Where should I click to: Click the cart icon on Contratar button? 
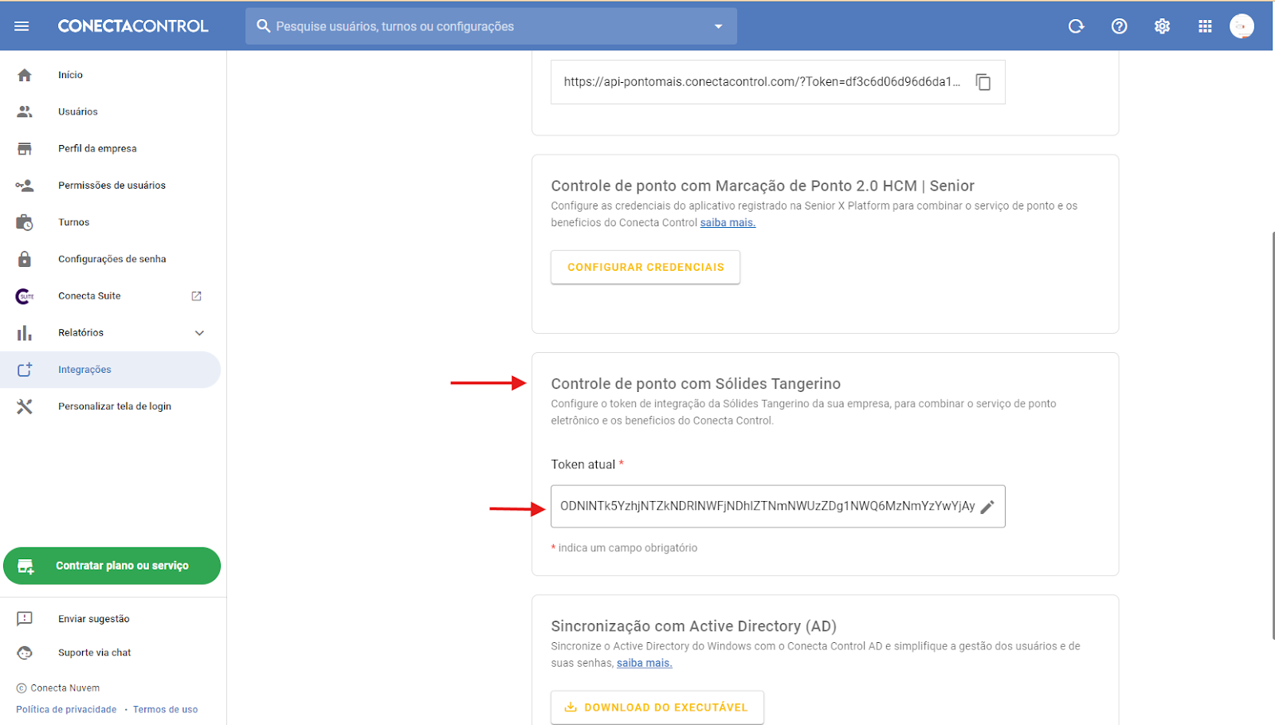tap(25, 566)
